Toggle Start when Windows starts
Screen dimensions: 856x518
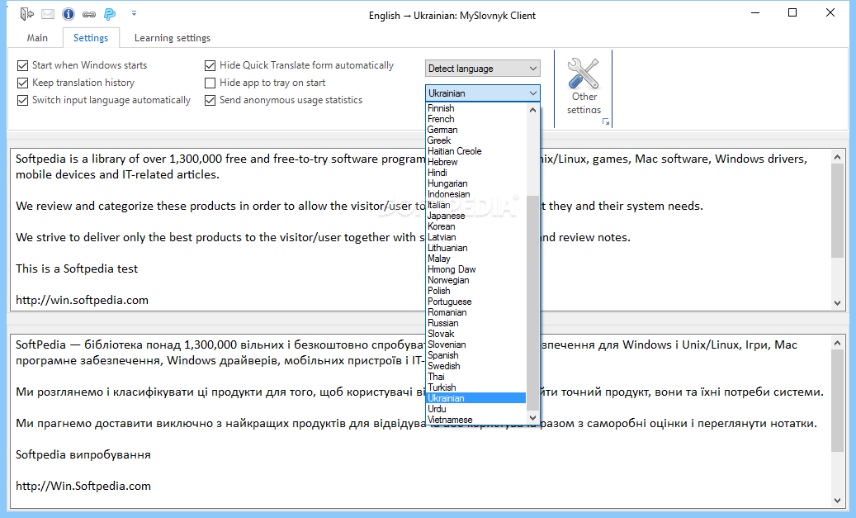coord(83,65)
